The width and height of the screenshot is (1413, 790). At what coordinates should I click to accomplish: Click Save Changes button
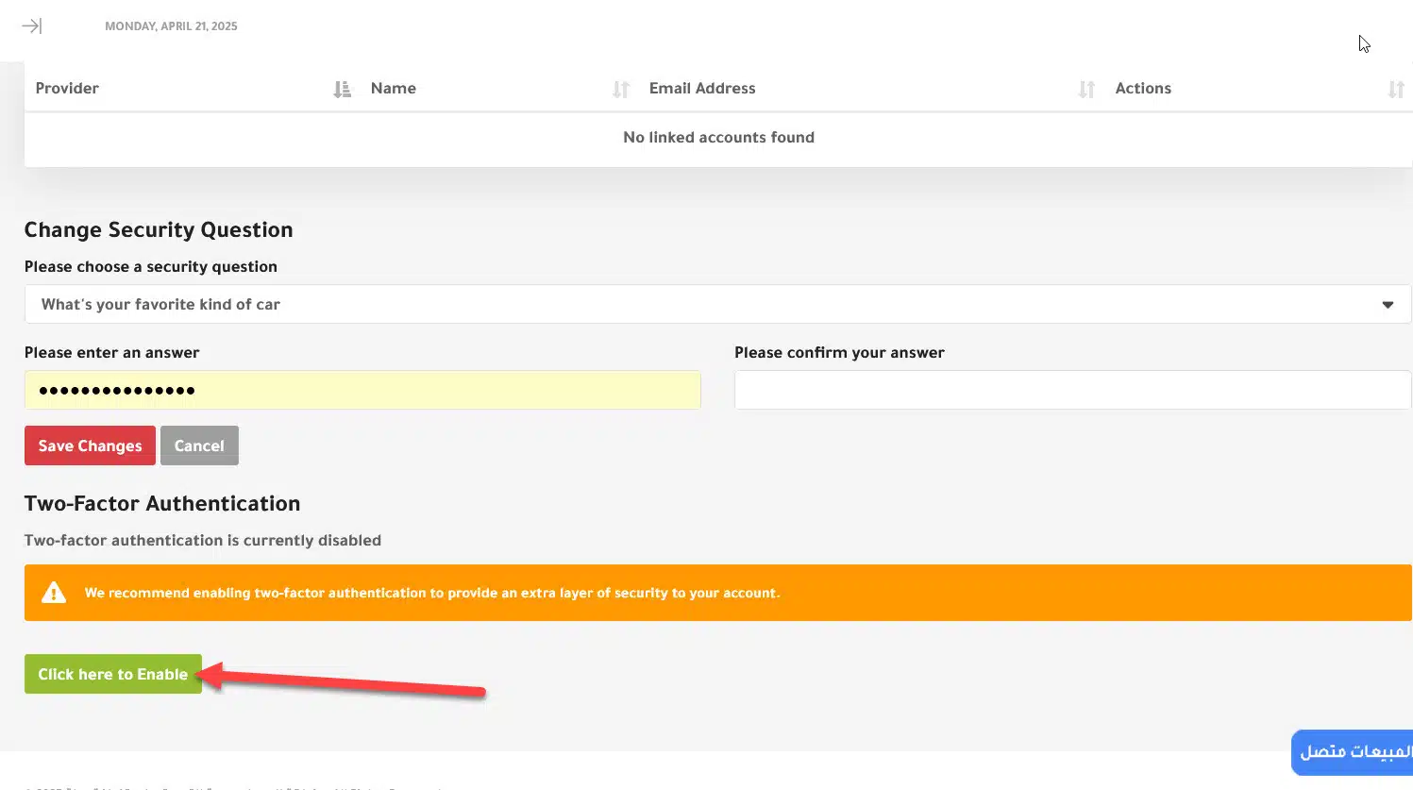coord(90,445)
